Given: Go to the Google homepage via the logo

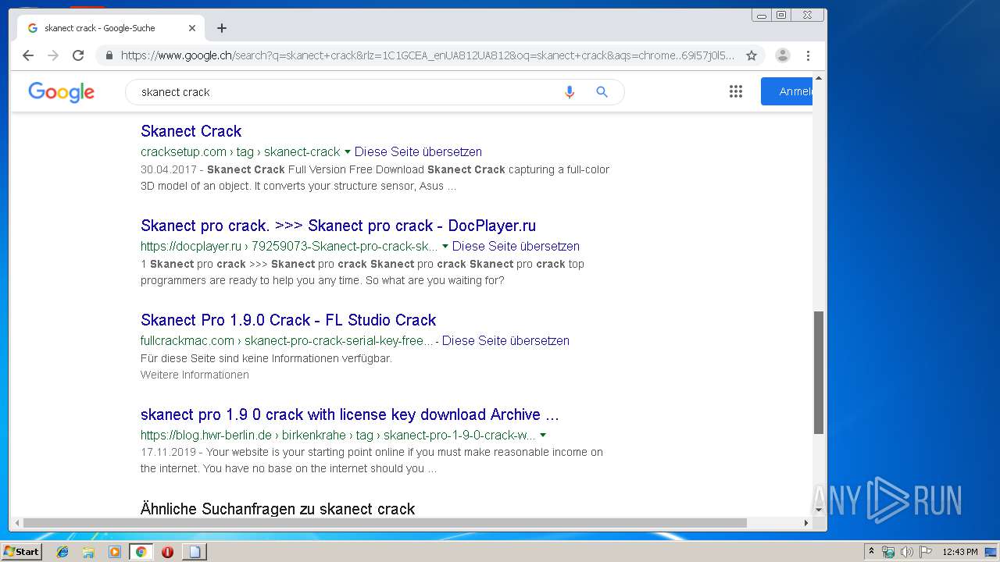Looking at the screenshot, I should (61, 92).
